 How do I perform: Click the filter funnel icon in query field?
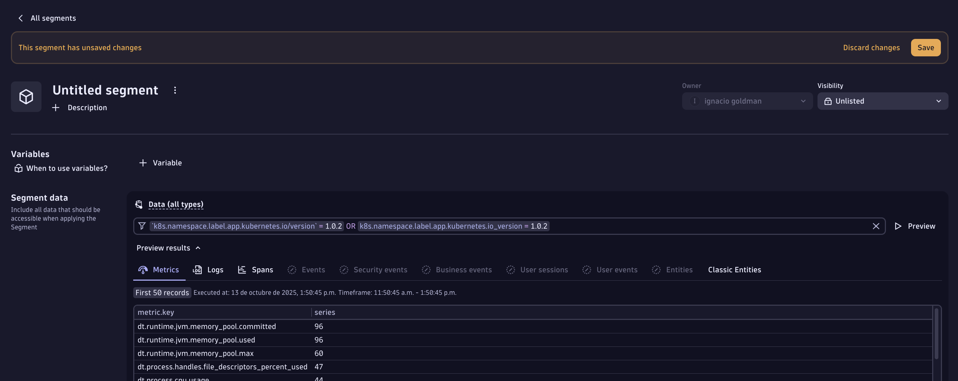pyautogui.click(x=142, y=226)
